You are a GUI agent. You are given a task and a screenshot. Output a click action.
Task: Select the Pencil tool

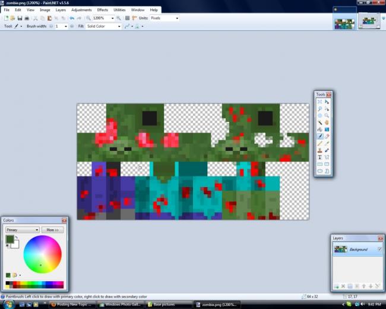click(x=319, y=143)
